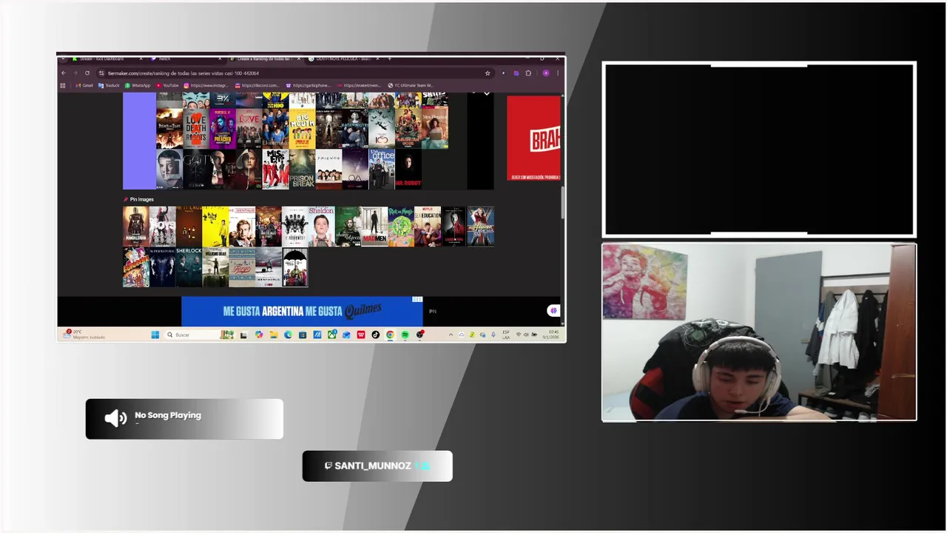The height and width of the screenshot is (533, 947).
Task: Select the Create a Ranking tab
Action: tap(264, 58)
